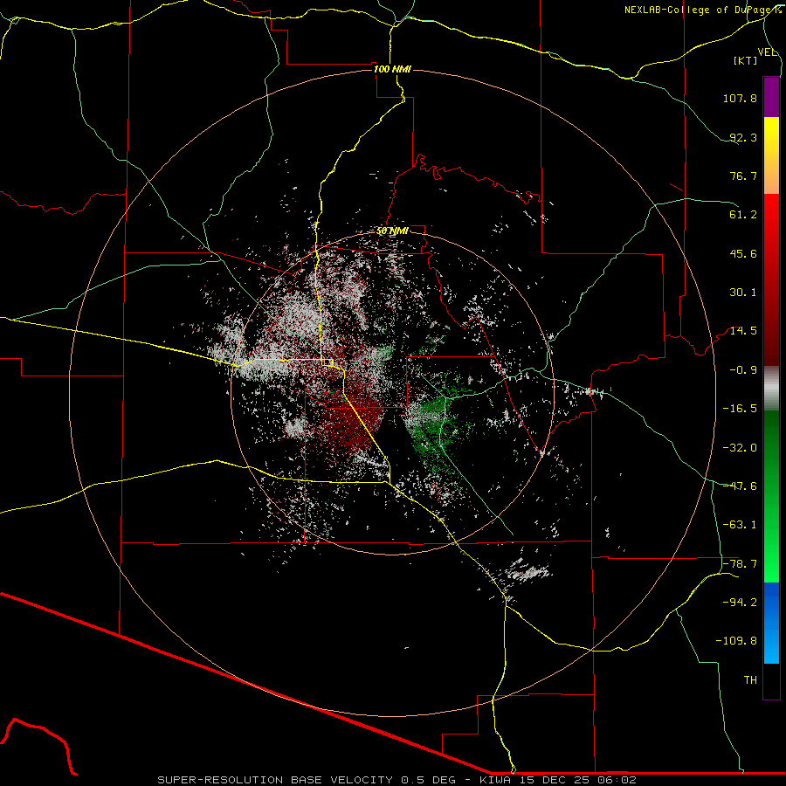
Task: Click the -63.1 scale value
Action: pos(740,525)
